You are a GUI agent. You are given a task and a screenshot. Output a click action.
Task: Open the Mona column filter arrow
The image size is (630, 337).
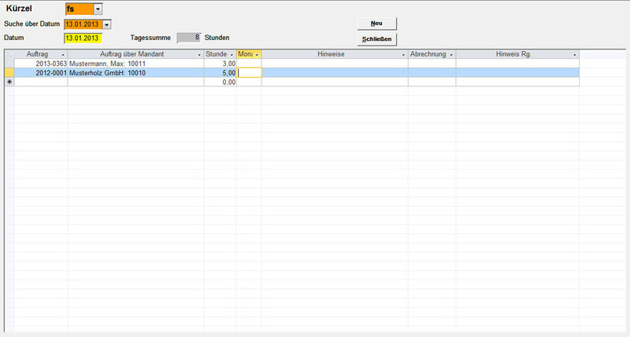point(258,54)
